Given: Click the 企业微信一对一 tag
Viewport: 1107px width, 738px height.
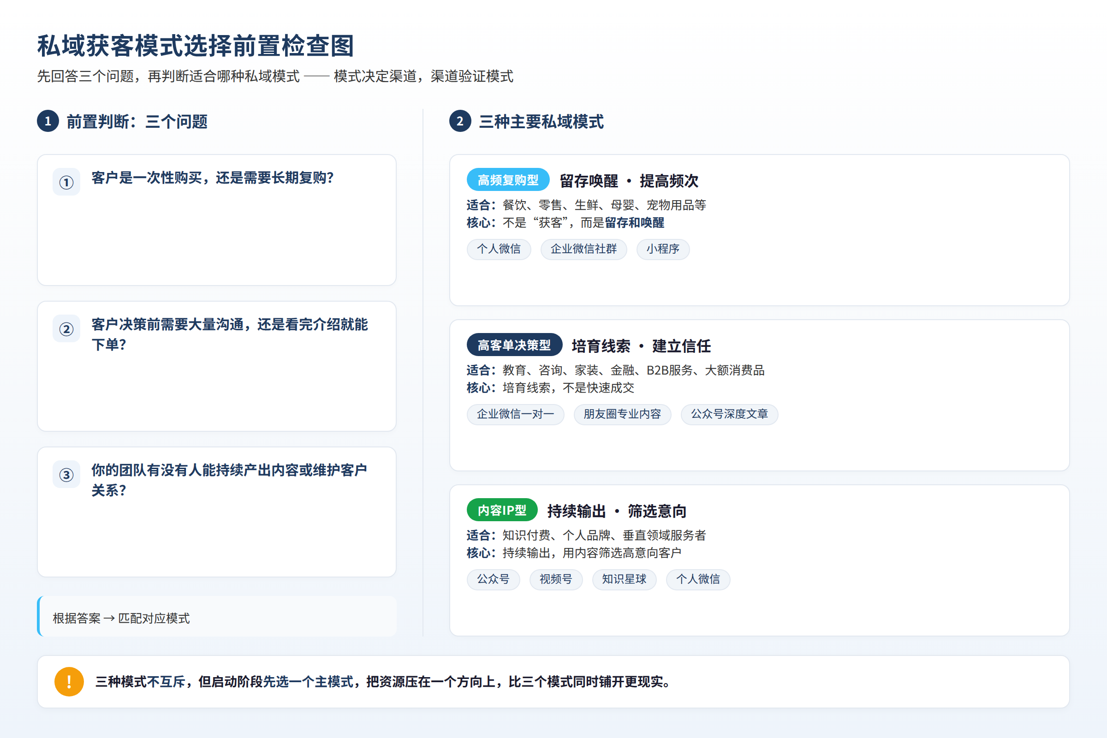Looking at the screenshot, I should tap(515, 414).
